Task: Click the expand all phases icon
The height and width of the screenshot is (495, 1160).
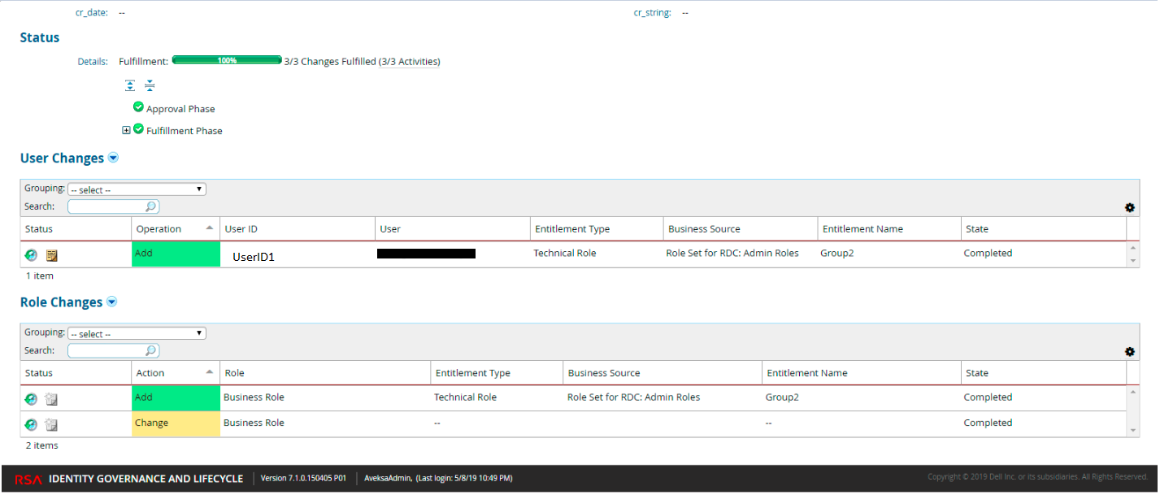Action: pos(129,85)
